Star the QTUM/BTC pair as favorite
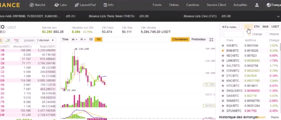The height and width of the screenshot is (120, 281). click(223, 111)
